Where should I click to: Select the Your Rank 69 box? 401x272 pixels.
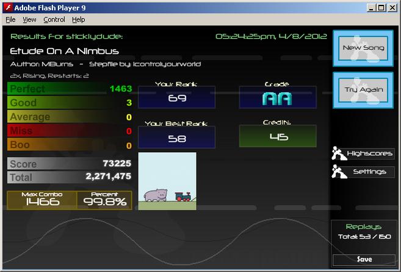click(x=177, y=97)
